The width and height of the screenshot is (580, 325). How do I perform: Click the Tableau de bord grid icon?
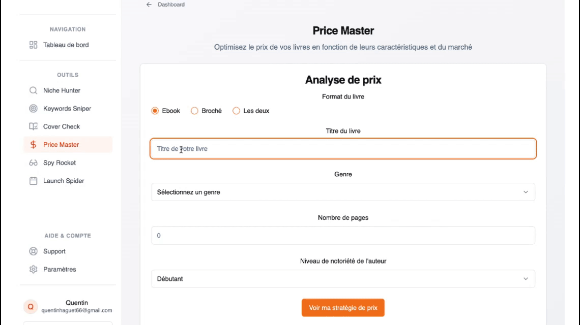pyautogui.click(x=33, y=45)
